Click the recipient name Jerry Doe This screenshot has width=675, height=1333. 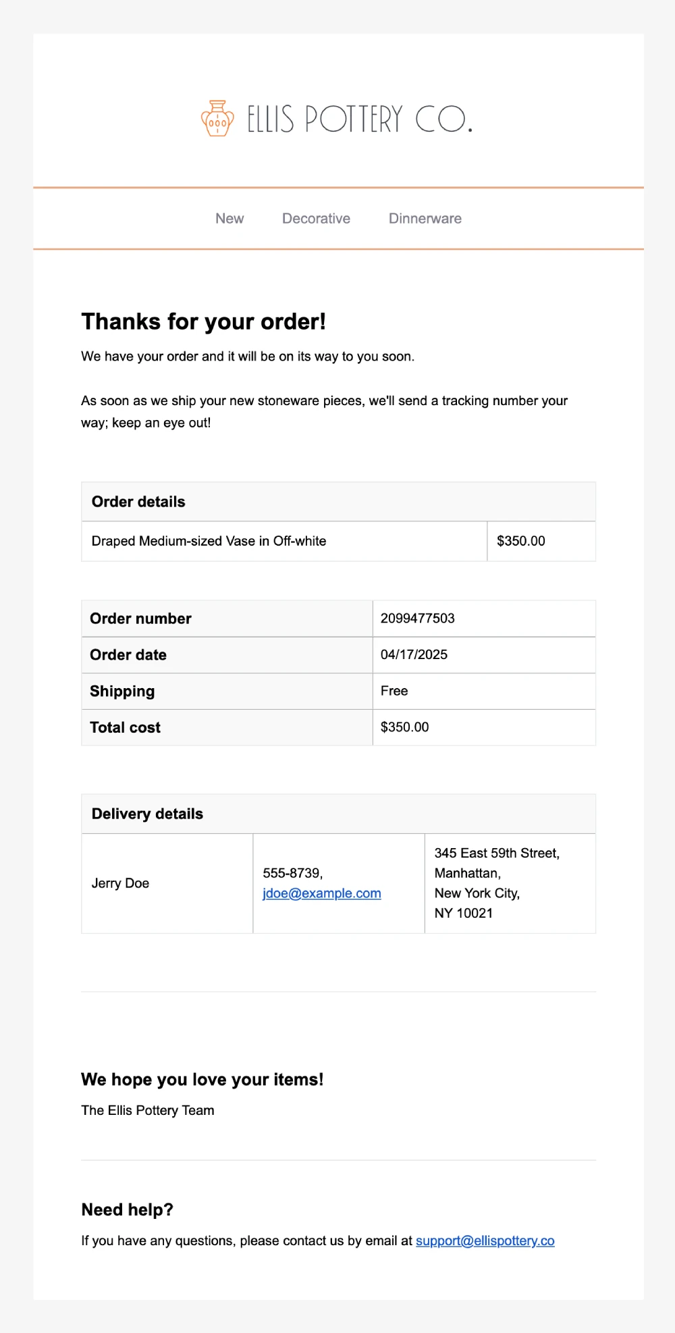click(120, 883)
